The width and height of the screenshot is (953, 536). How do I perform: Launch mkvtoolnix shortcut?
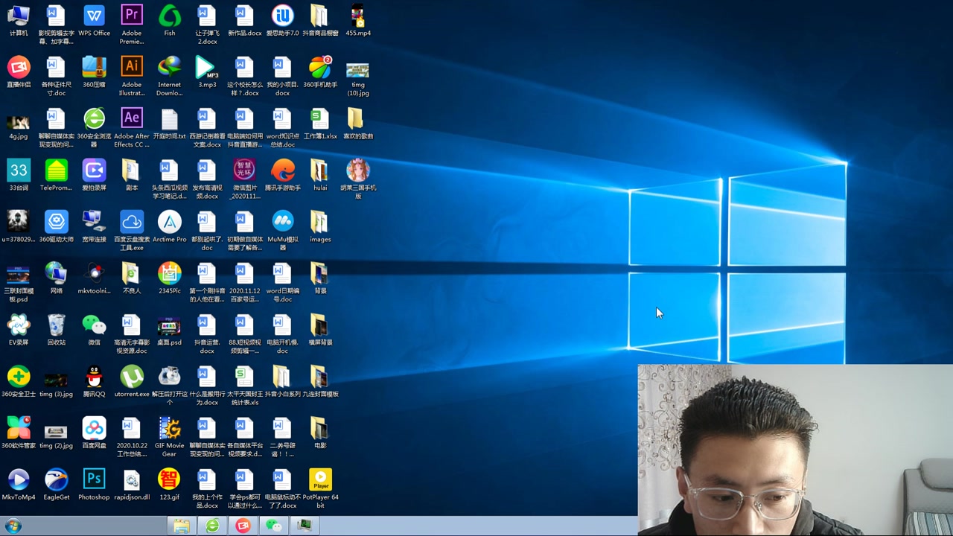point(94,278)
